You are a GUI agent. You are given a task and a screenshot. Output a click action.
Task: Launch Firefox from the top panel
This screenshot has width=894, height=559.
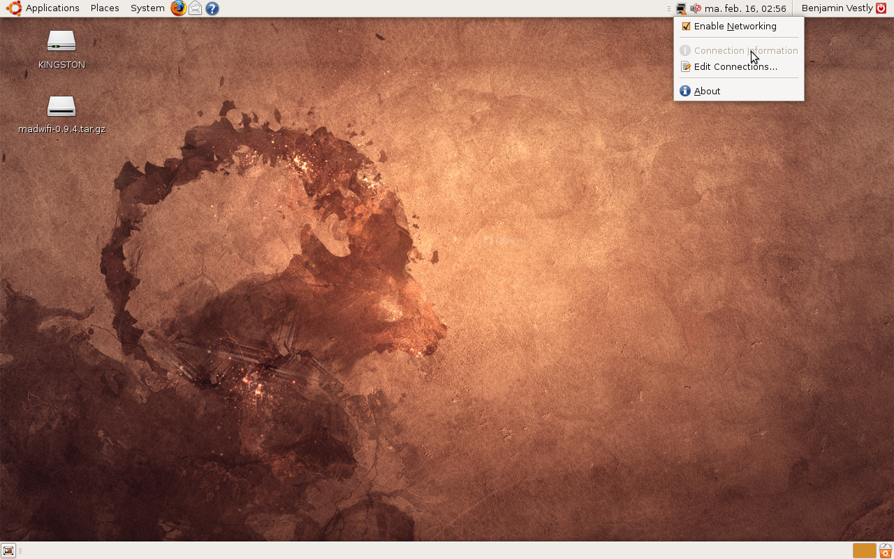point(179,8)
